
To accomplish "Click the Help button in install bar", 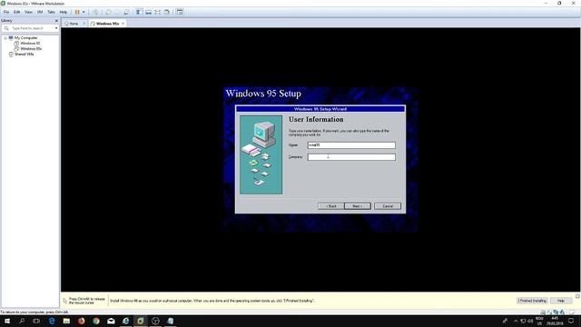I will click(561, 301).
